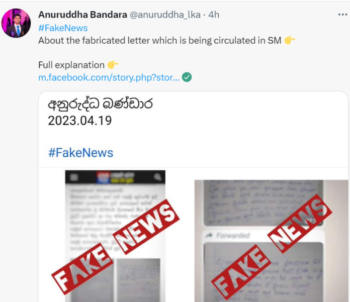Click the #FakeNews hashtag inside the preview card
This screenshot has width=350, height=302.
click(80, 153)
